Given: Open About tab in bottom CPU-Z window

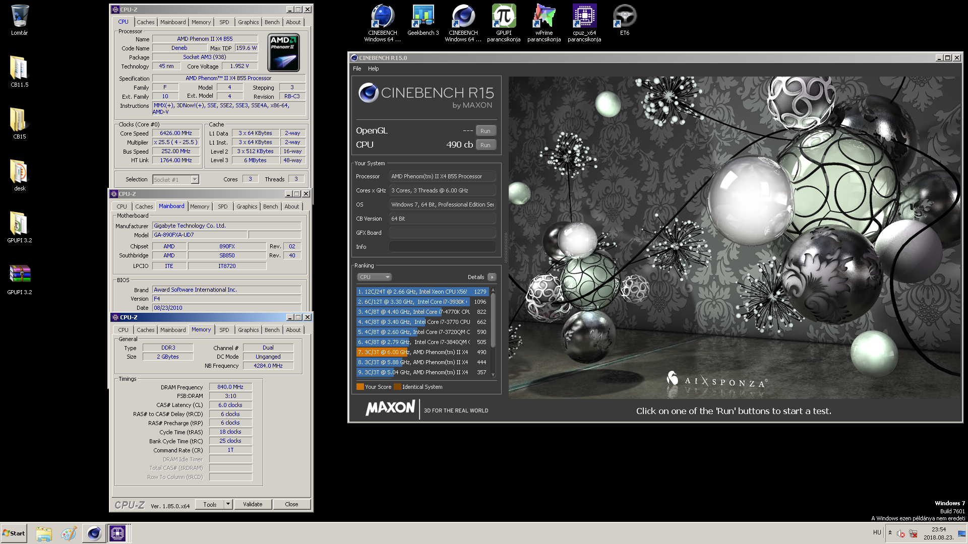Looking at the screenshot, I should [x=293, y=330].
